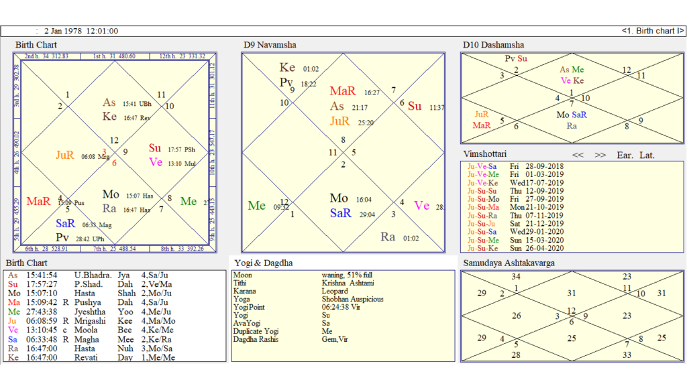Screen dimensions: 687x386
Task: Click MaR in the Birth Chart diagram
Action: (x=38, y=201)
